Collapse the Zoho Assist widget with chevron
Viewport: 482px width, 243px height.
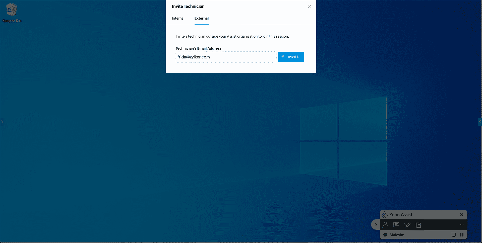[376, 225]
